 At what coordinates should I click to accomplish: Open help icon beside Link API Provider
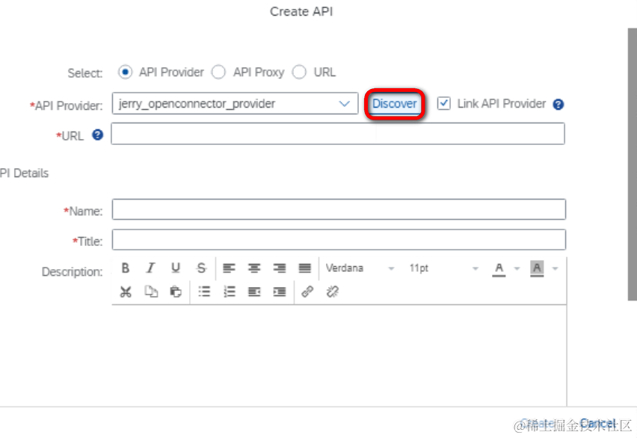pos(558,105)
